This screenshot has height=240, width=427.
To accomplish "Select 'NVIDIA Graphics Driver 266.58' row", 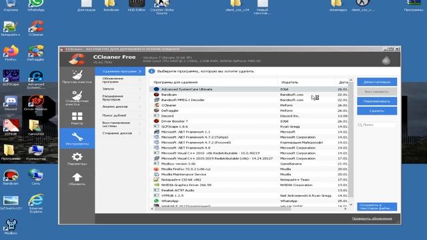I will point(249,185).
